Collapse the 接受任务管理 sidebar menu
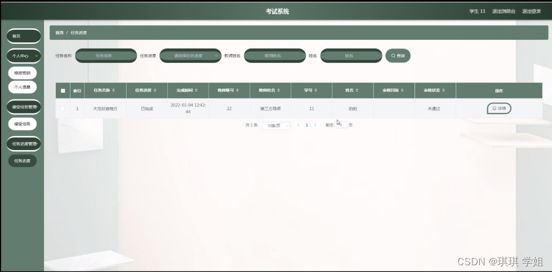This screenshot has height=272, width=552. (x=24, y=107)
